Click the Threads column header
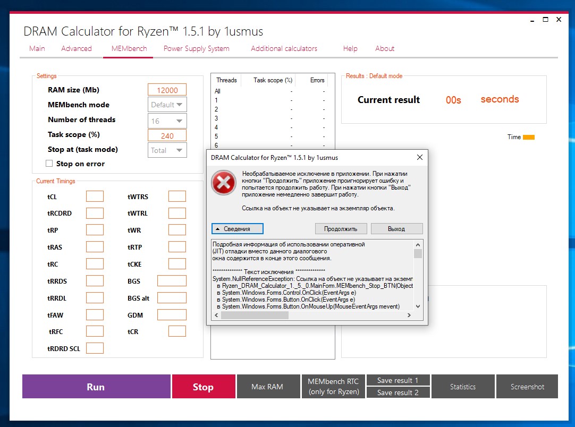575x427 pixels. 226,80
